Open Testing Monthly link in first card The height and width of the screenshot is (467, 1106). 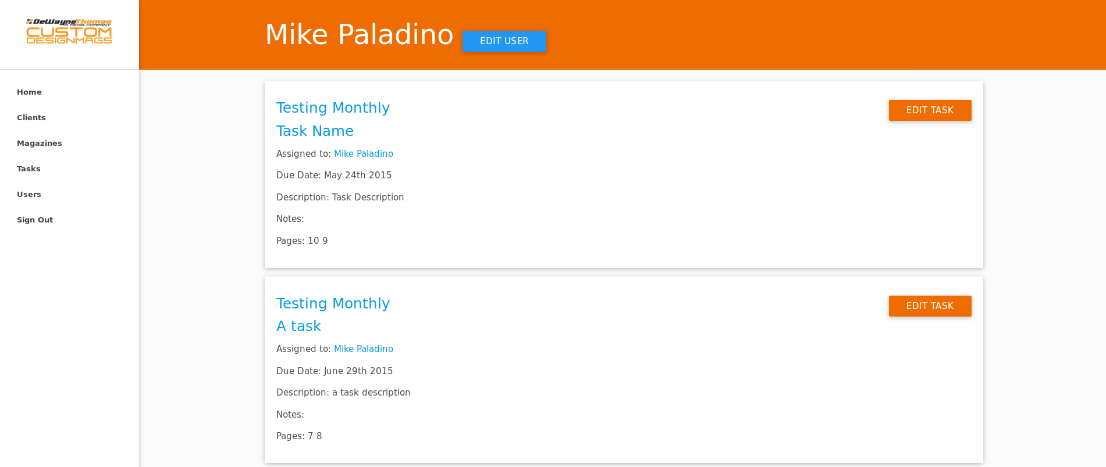pyautogui.click(x=333, y=108)
